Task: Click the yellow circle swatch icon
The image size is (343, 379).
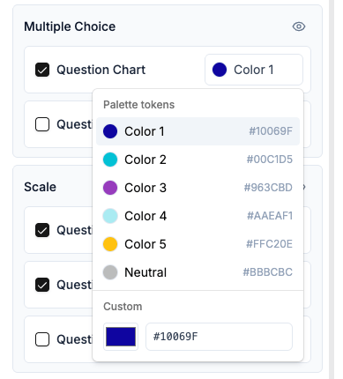Action: point(110,244)
